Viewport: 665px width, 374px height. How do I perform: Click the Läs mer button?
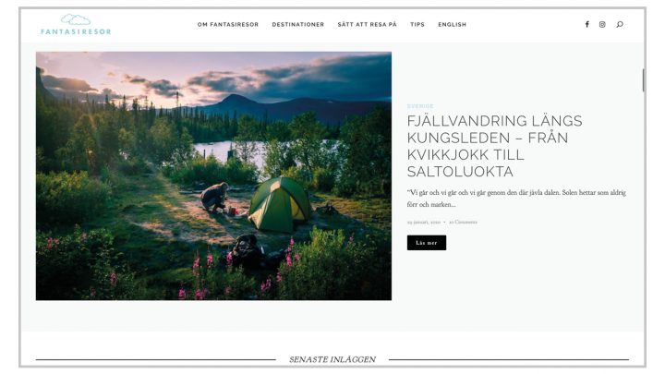(x=427, y=243)
